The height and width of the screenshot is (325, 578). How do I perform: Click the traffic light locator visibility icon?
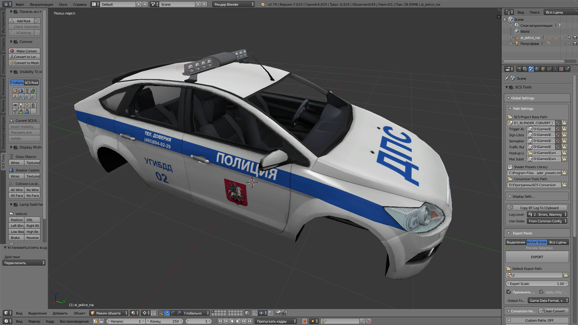click(33, 105)
